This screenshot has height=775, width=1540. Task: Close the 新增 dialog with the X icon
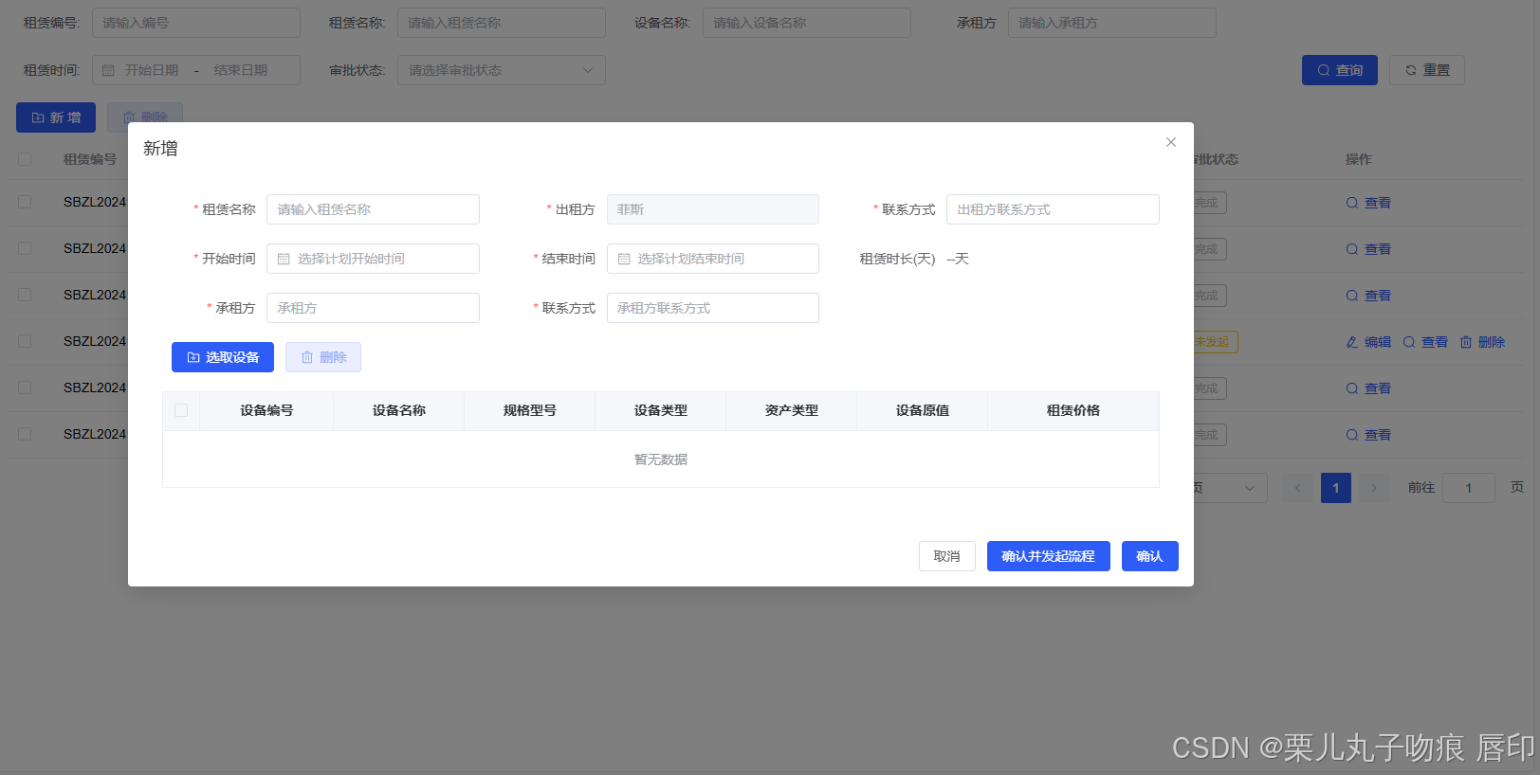pyautogui.click(x=1171, y=142)
